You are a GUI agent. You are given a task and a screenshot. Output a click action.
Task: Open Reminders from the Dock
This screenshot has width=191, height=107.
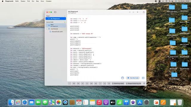pyautogui.click(x=86, y=103)
